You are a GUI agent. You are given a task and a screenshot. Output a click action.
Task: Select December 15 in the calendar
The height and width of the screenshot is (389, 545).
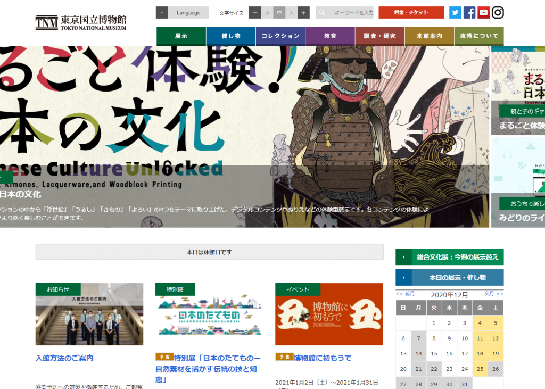point(434,353)
